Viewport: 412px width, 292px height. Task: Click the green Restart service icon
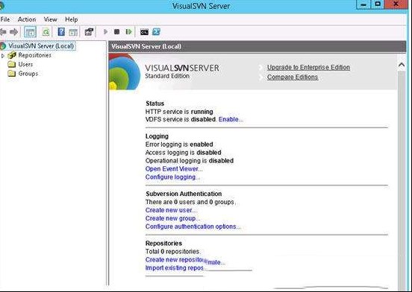click(128, 32)
